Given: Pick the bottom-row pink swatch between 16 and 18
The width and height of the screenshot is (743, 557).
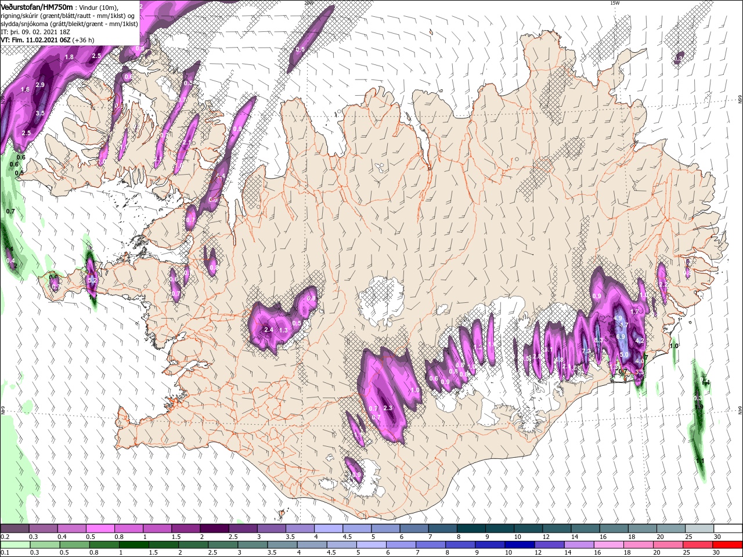Looking at the screenshot, I should (x=609, y=545).
